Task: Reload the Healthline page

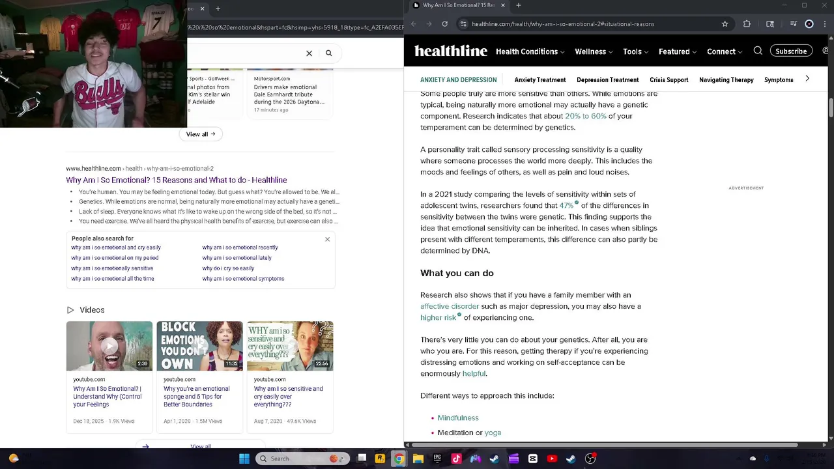Action: 444,24
